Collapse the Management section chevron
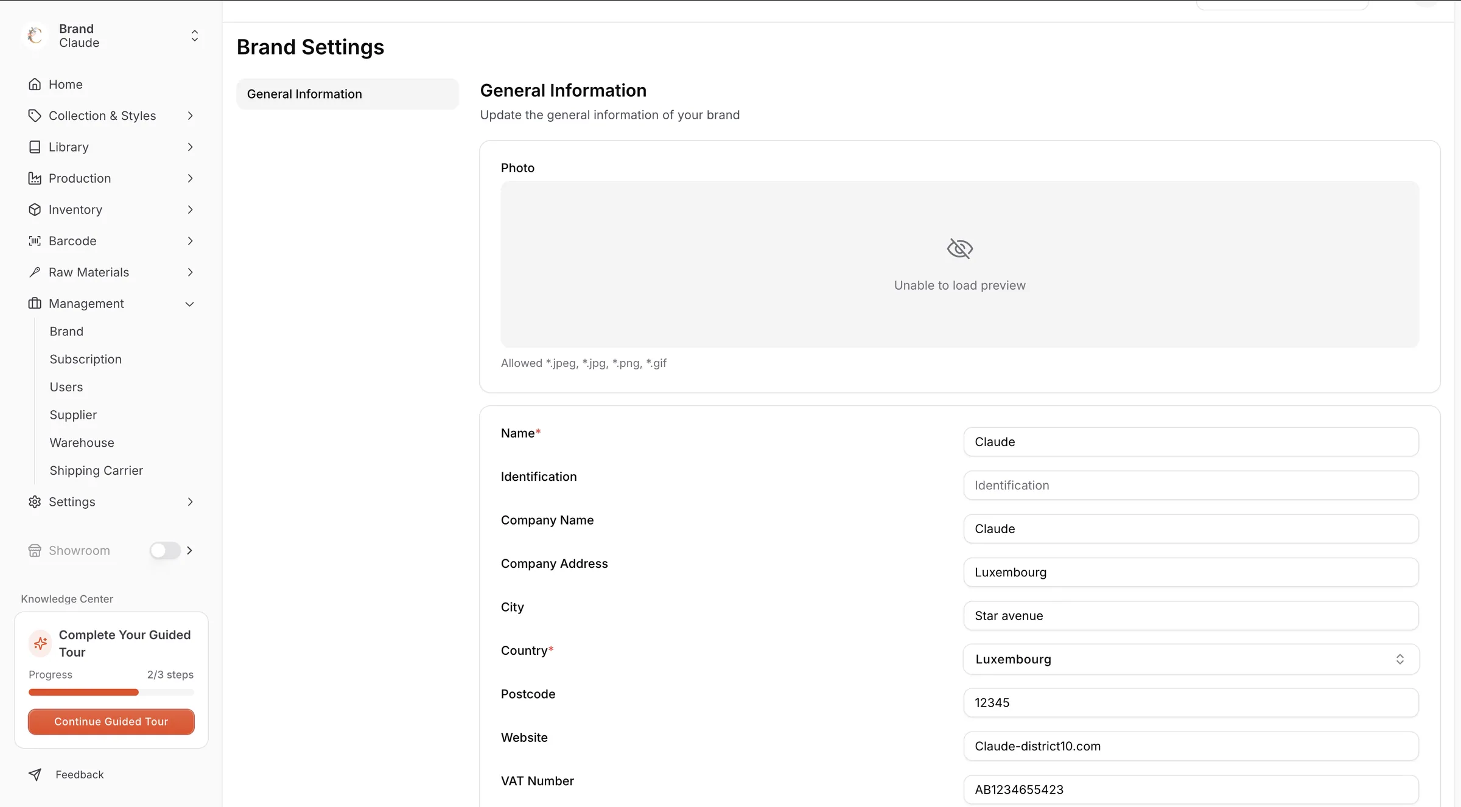1461x807 pixels. pos(190,304)
